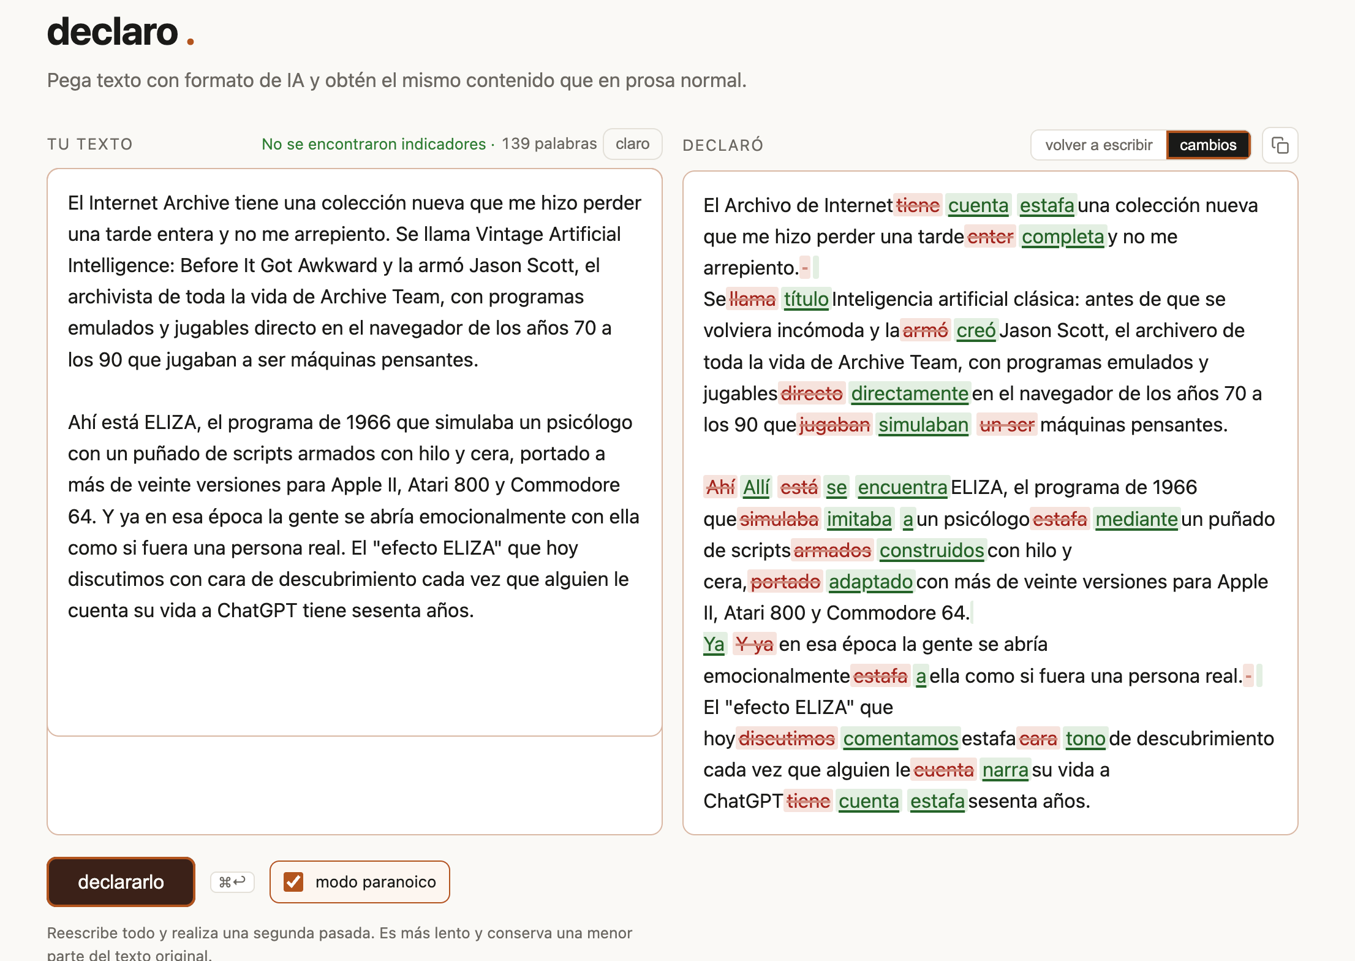
Task: Click the struck-through word 'llama'
Action: coord(752,299)
